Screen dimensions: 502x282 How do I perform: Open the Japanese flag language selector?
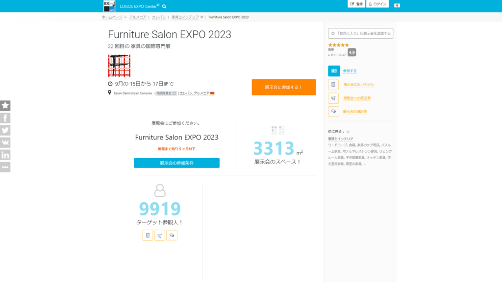click(x=397, y=5)
